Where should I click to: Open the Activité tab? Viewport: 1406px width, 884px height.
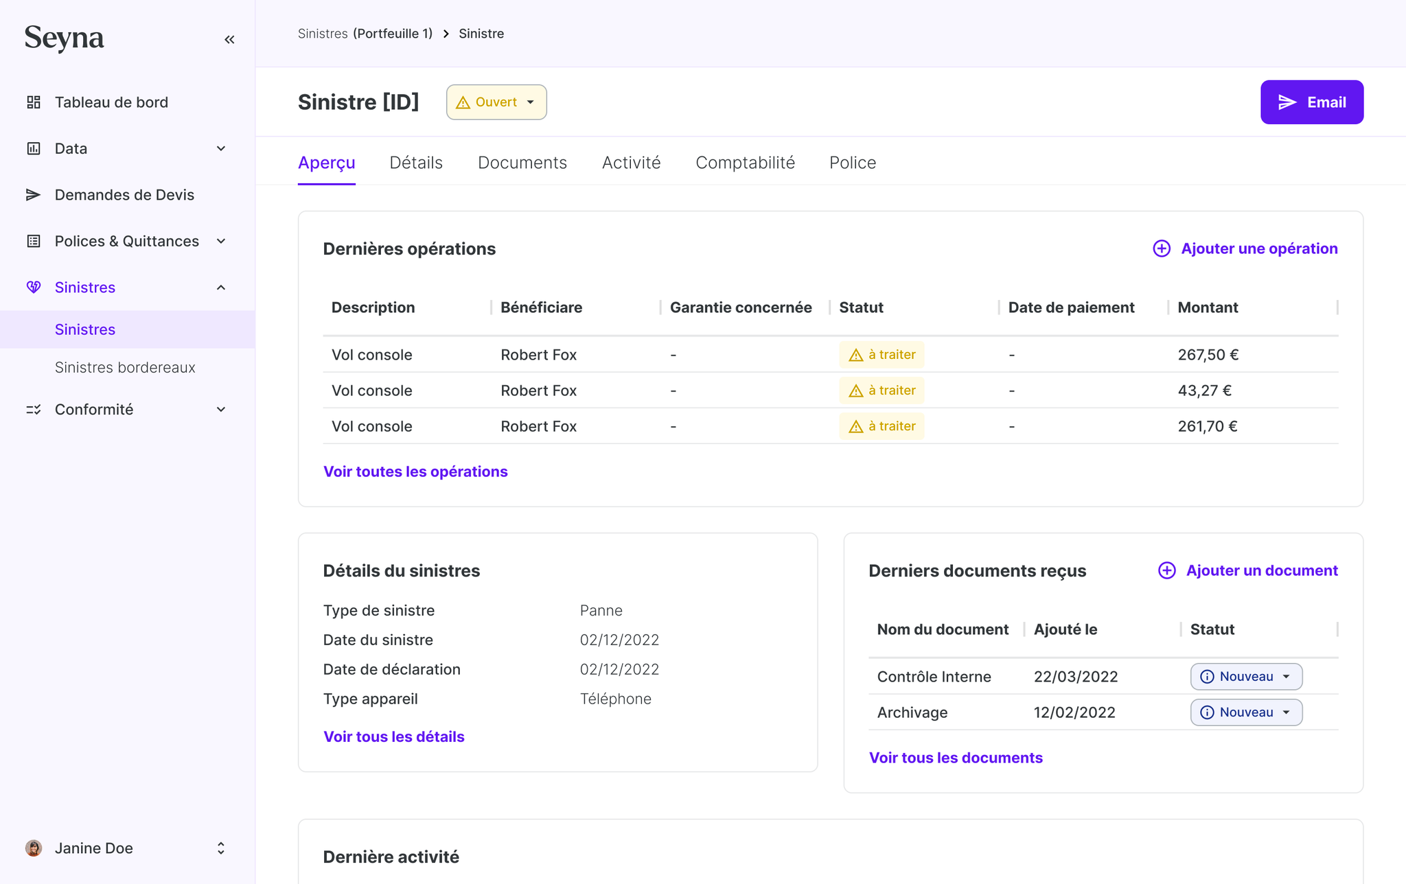pyautogui.click(x=632, y=163)
